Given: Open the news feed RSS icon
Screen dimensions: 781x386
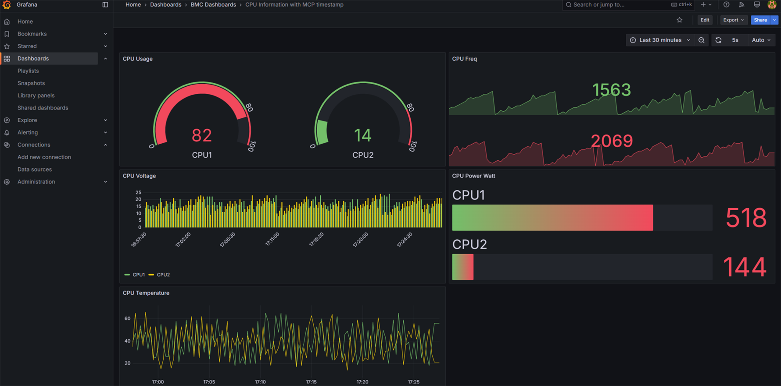Looking at the screenshot, I should pyautogui.click(x=742, y=5).
